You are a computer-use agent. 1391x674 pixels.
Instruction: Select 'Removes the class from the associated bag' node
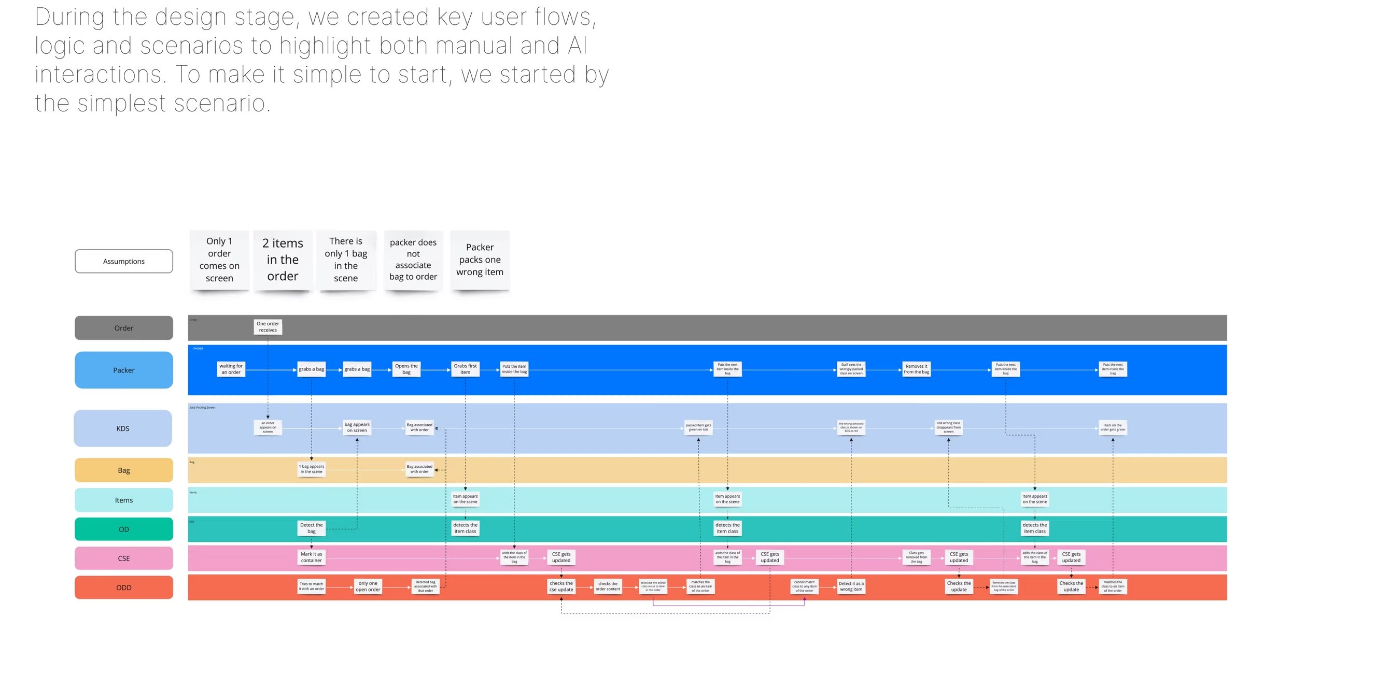(x=1004, y=586)
